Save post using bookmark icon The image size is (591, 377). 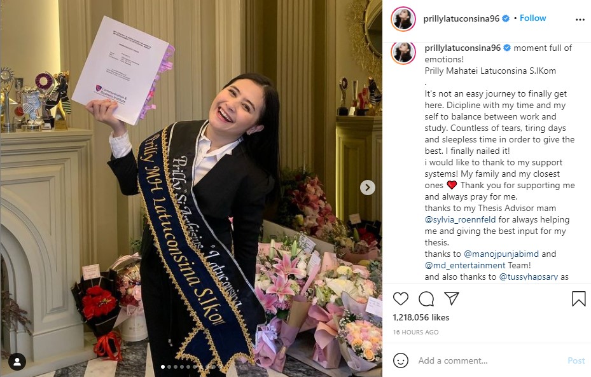(578, 299)
